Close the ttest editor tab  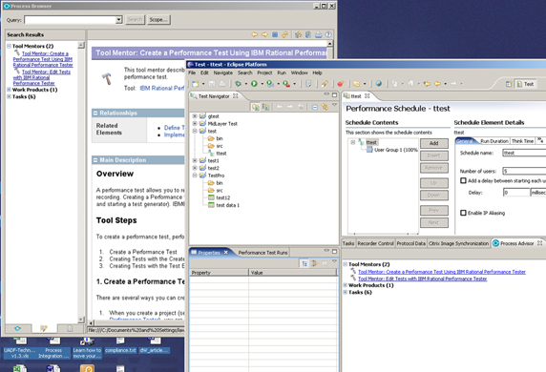click(x=367, y=95)
